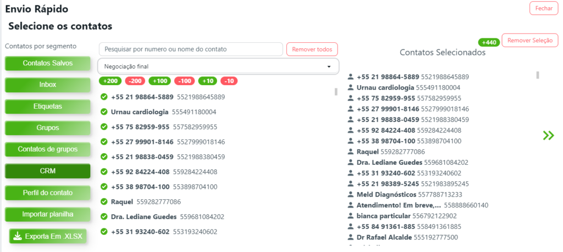Click the double chevron arrow icon

548,135
